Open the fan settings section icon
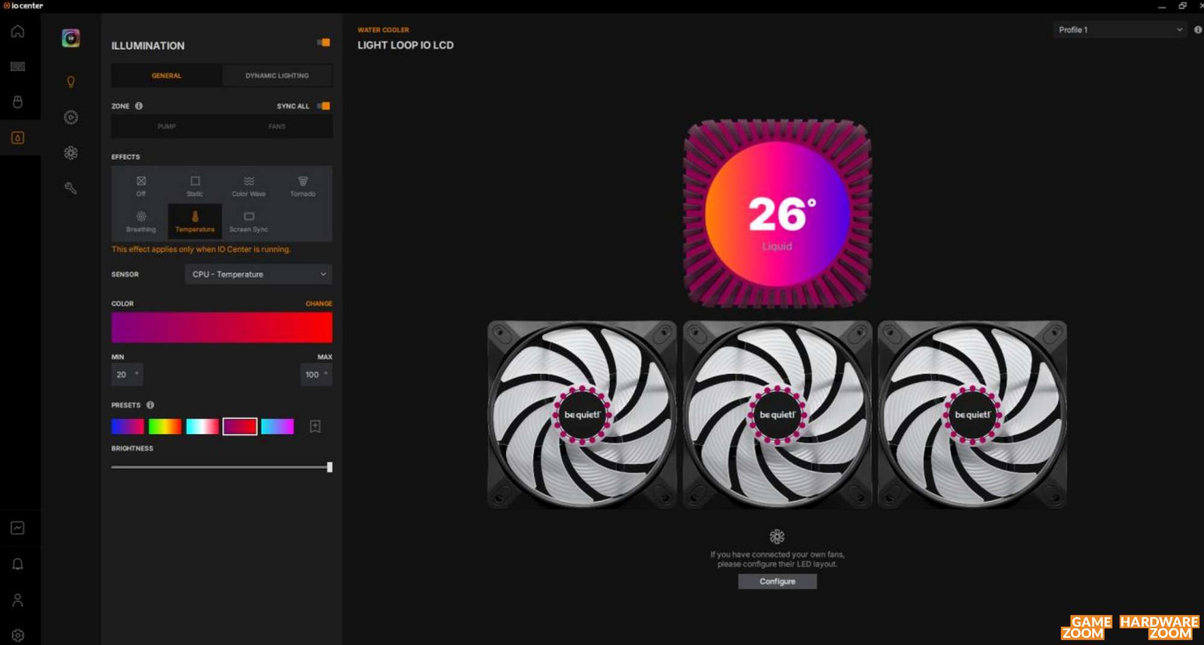This screenshot has height=645, width=1204. point(70,153)
